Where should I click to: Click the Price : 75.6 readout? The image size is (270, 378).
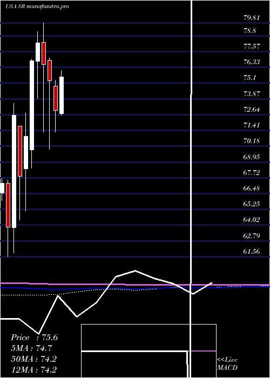pos(34,337)
